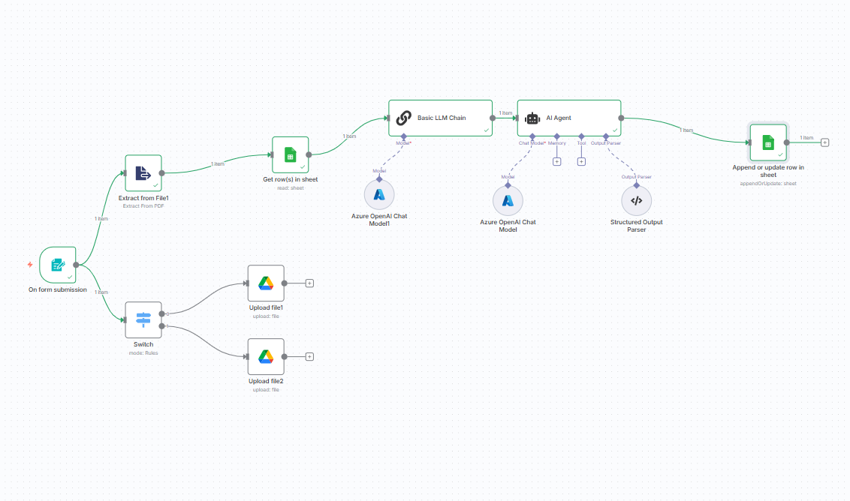Screen dimensions: 850x501
Task: Click the 'Extract From PDF' subtitle
Action: pos(143,206)
